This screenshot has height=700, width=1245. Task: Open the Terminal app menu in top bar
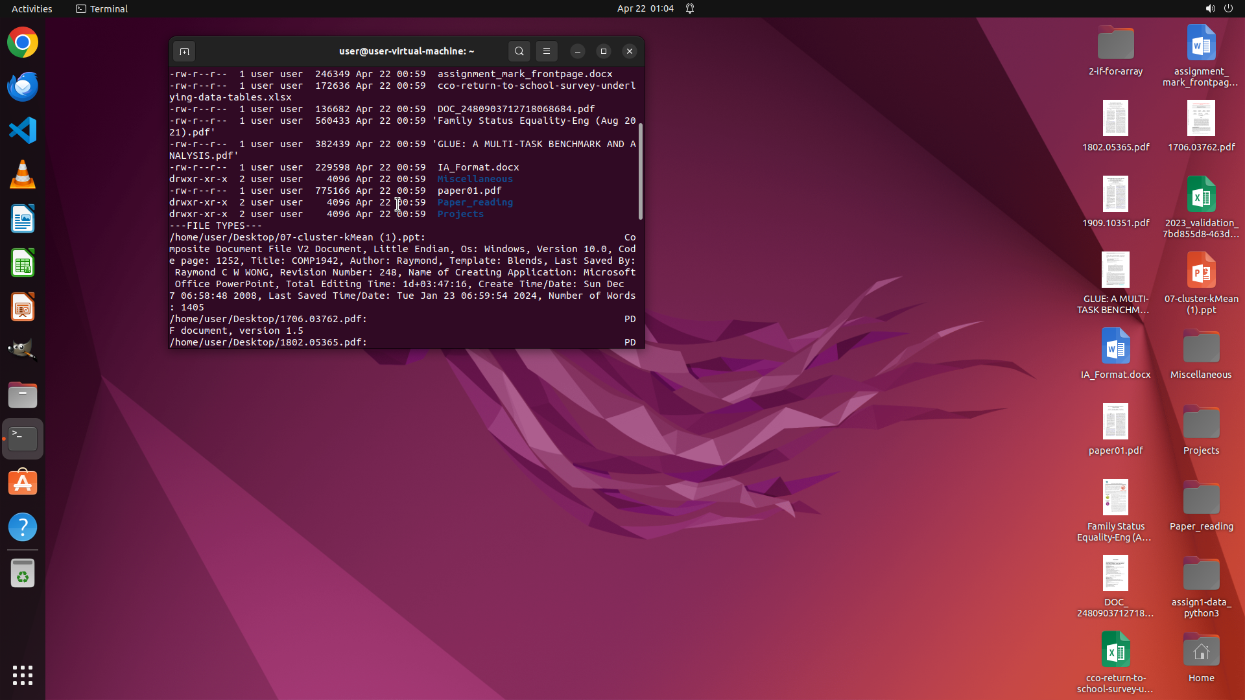pyautogui.click(x=102, y=8)
